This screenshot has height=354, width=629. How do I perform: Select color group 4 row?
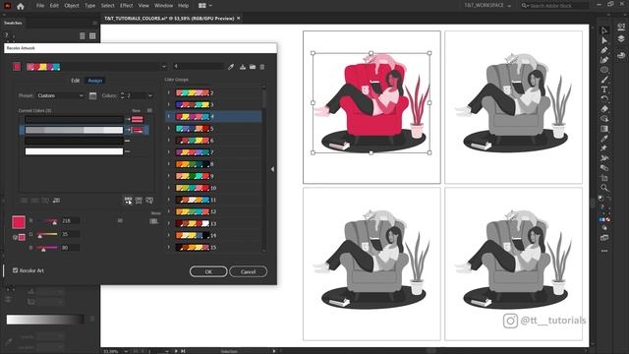(x=214, y=116)
